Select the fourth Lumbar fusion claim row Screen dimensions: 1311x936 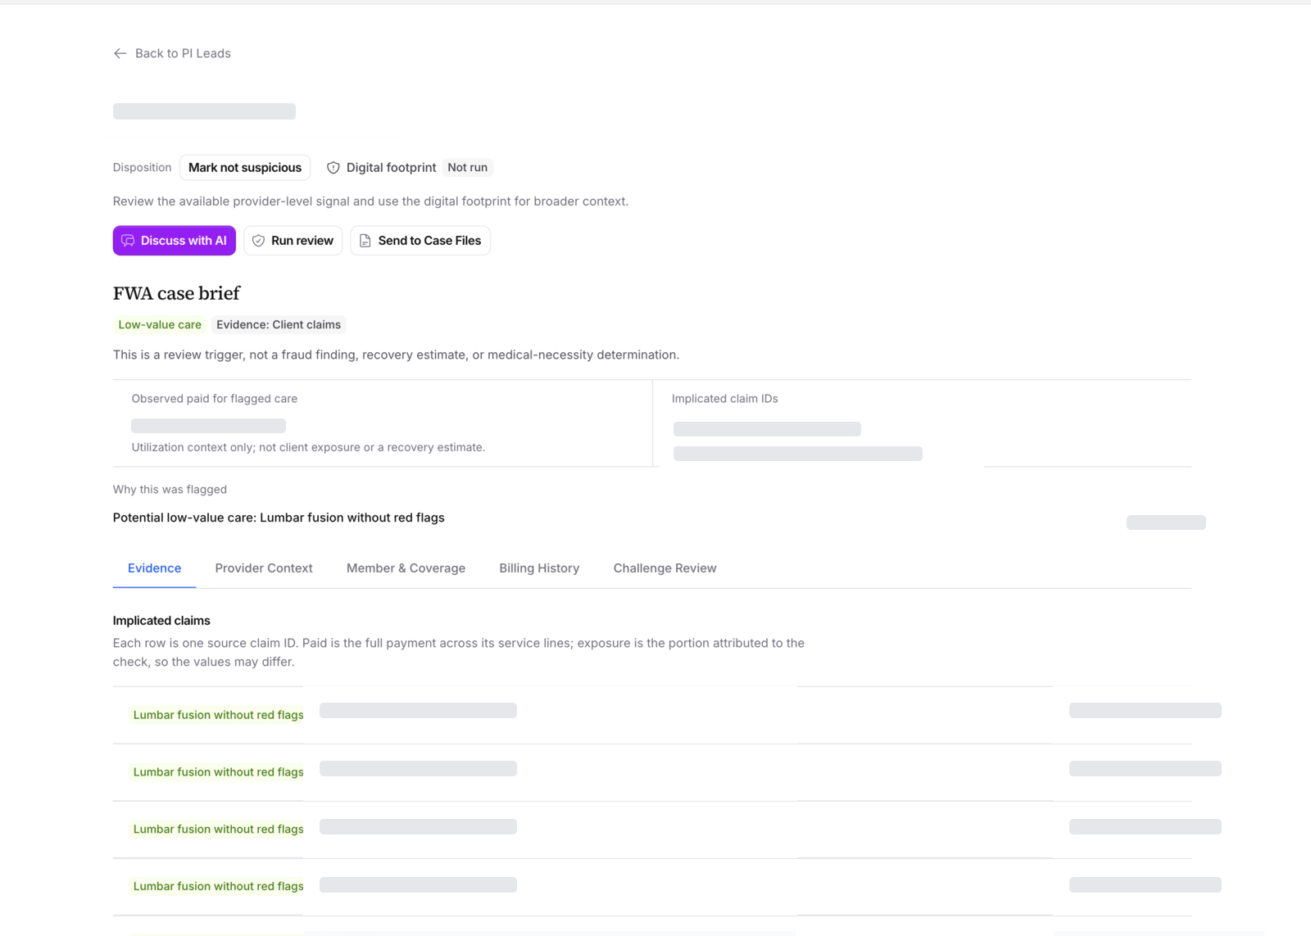click(652, 887)
